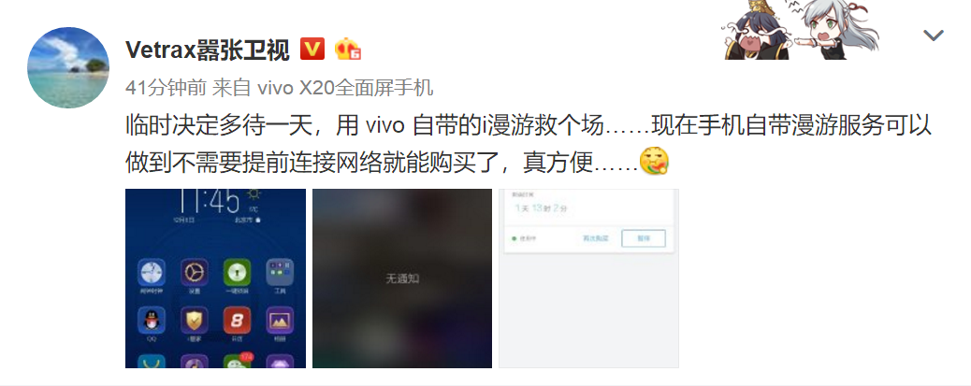
Task: Open the Vetrax嚣张卫视 username link
Action: (208, 50)
